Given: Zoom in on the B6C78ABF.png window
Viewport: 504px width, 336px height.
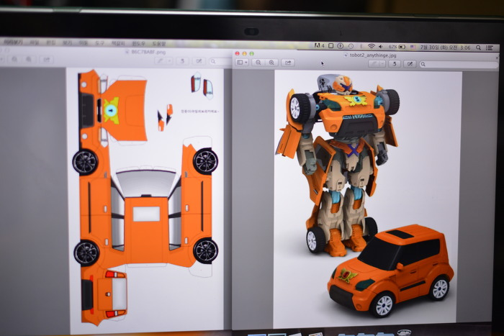Looking at the screenshot, I should pyautogui.click(x=29, y=59).
